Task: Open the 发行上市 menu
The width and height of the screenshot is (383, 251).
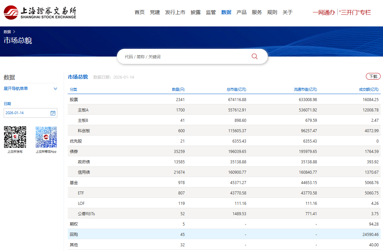Action: point(175,12)
